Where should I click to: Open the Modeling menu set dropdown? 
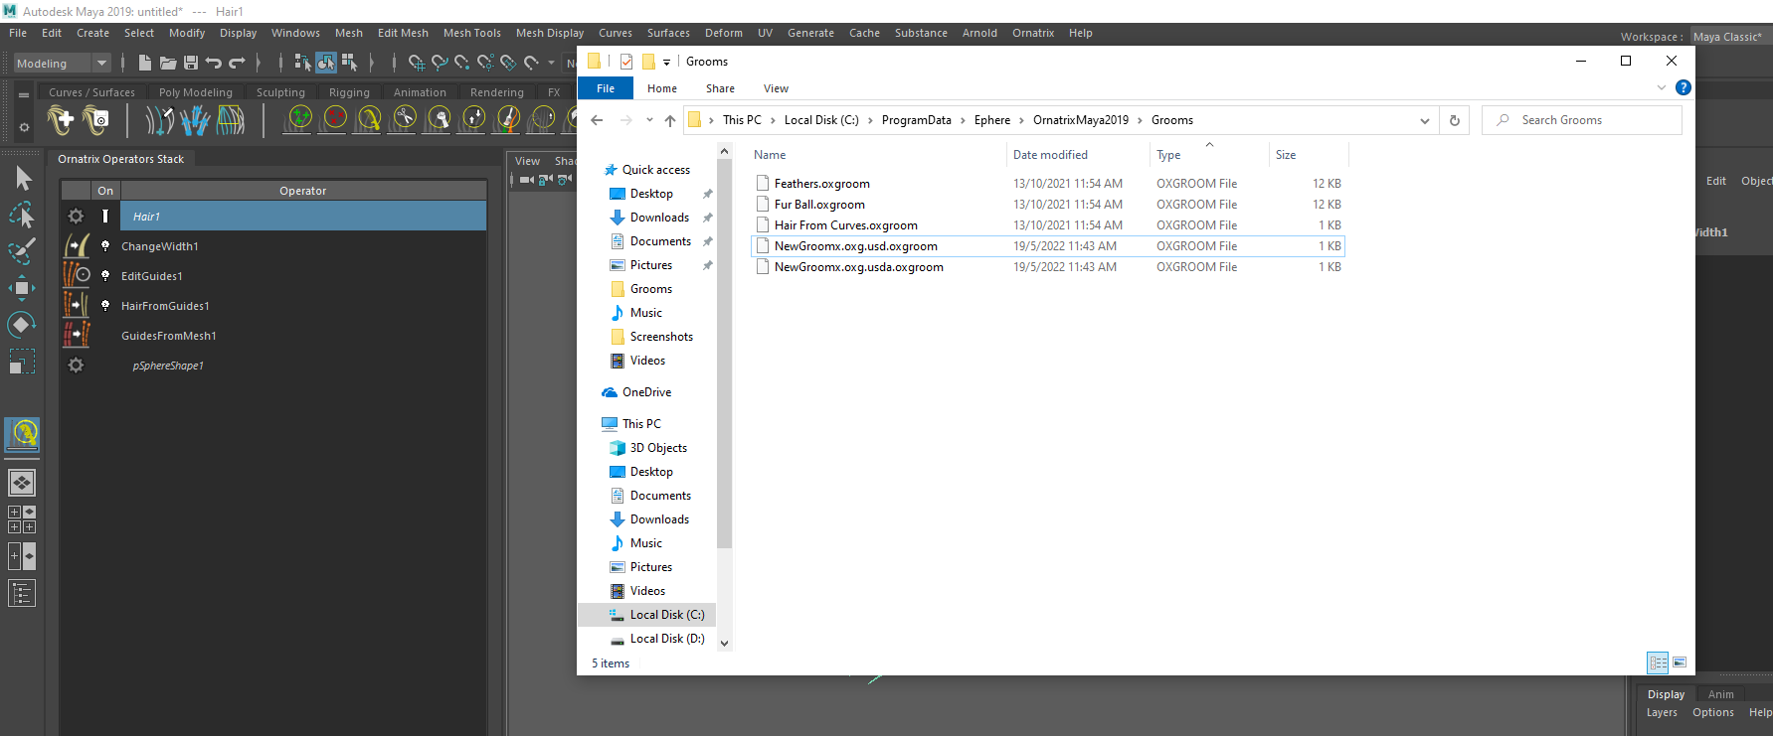[x=101, y=64]
